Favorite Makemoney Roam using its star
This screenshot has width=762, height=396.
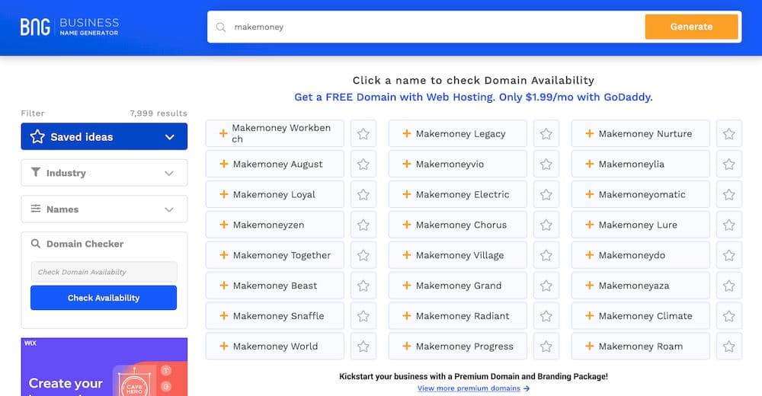coord(729,346)
